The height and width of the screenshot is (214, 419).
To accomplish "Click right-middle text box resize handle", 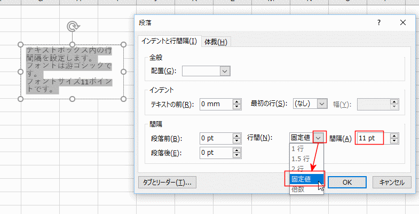I will coord(123,72).
